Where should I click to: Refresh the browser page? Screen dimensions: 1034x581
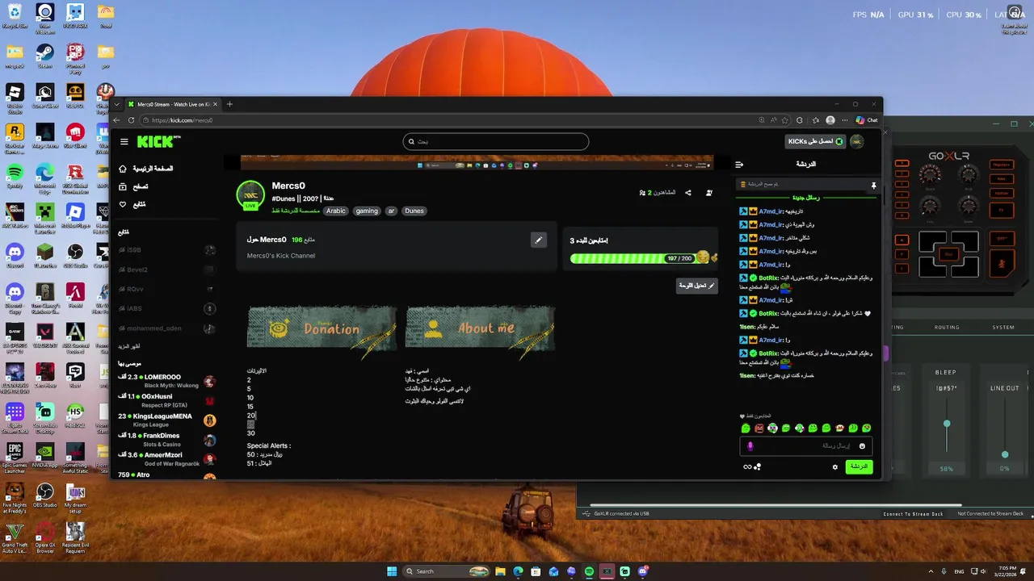[x=131, y=120]
